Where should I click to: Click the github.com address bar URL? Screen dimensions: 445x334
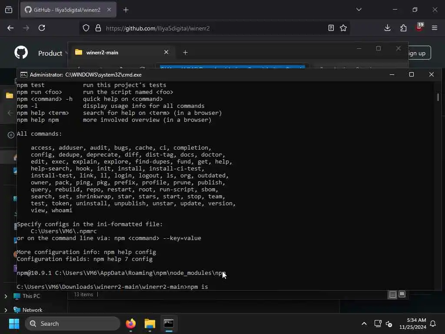point(158,28)
